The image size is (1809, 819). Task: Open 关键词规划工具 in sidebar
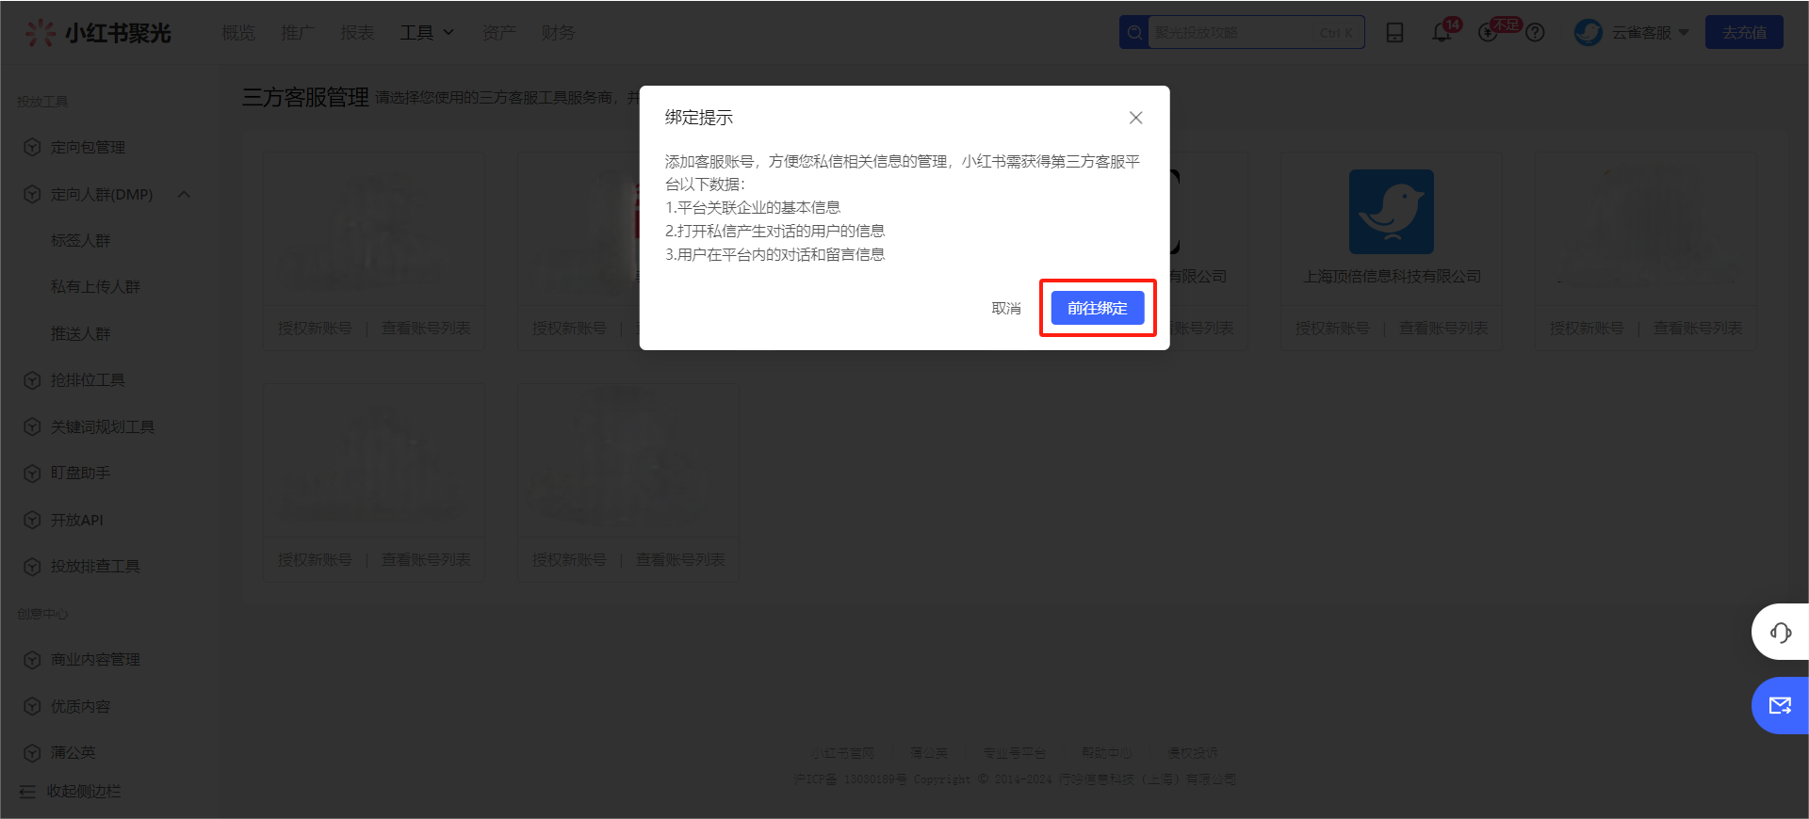point(103,426)
